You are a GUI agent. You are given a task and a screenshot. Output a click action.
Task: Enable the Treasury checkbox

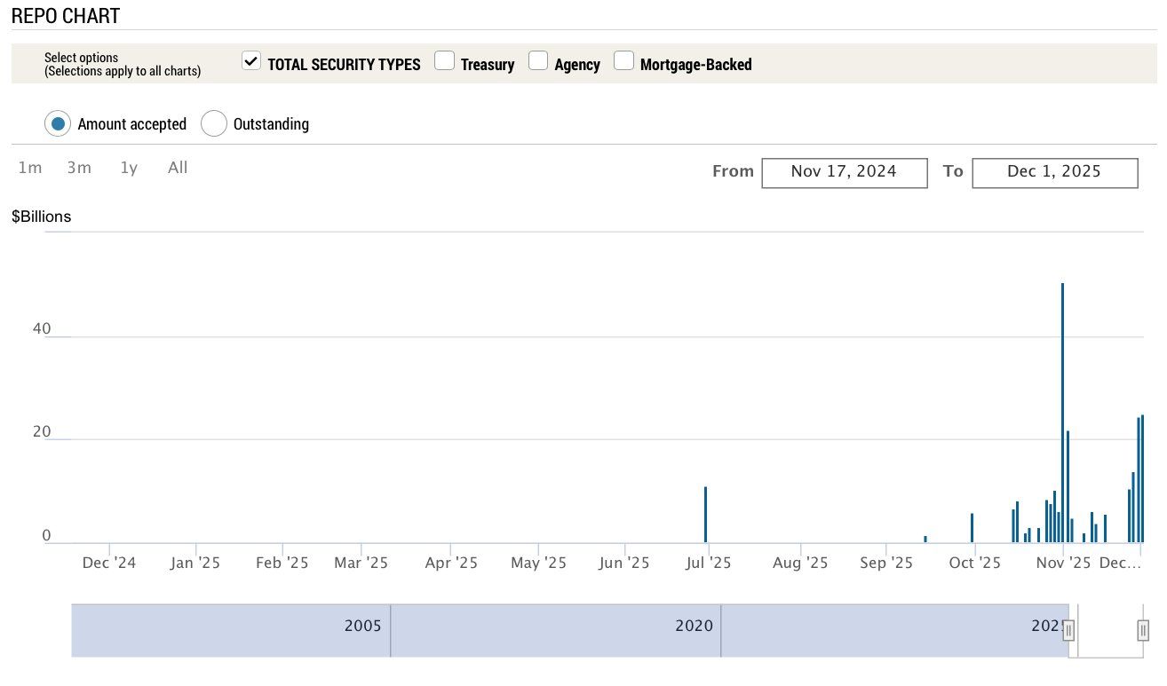(x=445, y=61)
